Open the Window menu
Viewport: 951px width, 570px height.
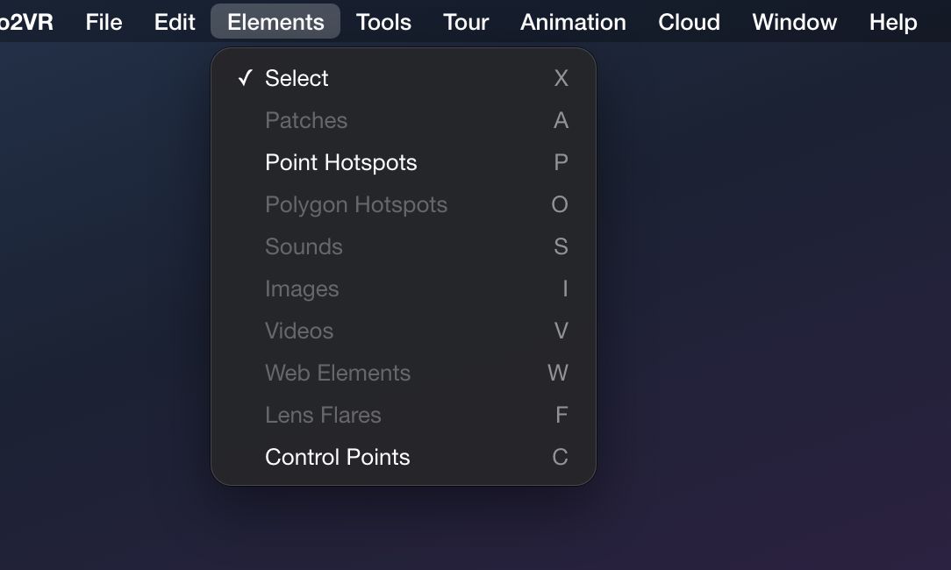coord(795,22)
